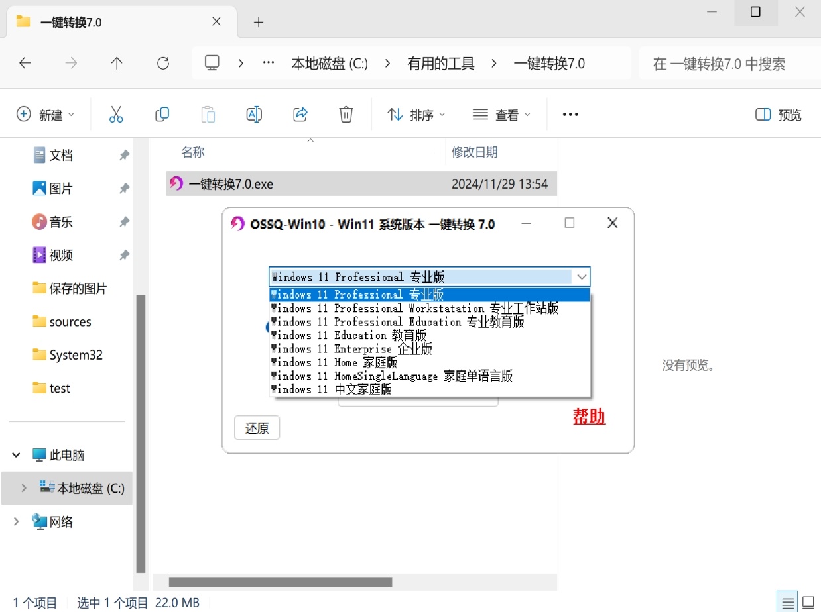Minimize the OSSQ converter dialog
Image resolution: width=821 pixels, height=612 pixels.
coord(527,223)
